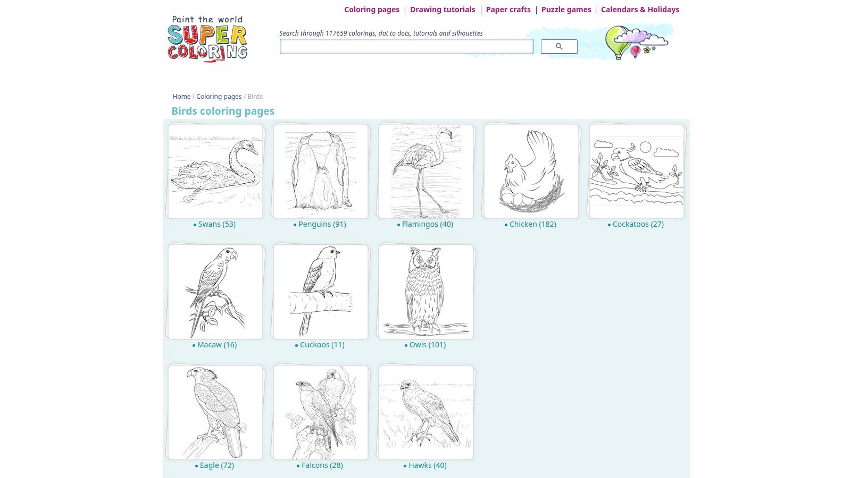Open the Swans coloring thumbnail
Screen dimensions: 851x478
tap(214, 170)
